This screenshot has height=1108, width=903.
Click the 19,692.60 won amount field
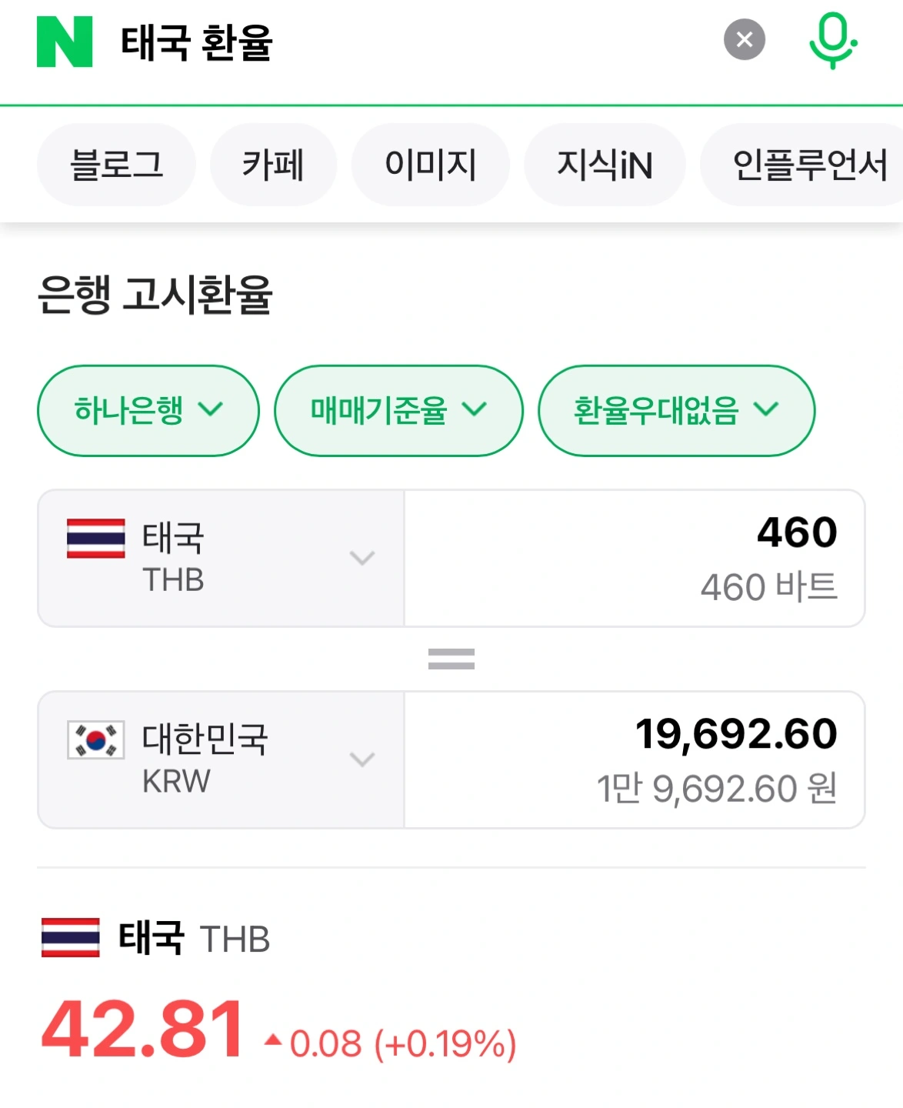[635, 759]
